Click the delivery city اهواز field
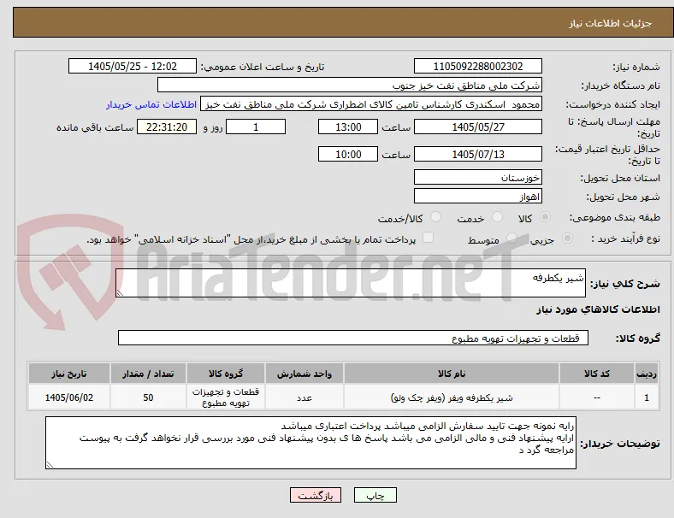674x518 pixels. 477,196
